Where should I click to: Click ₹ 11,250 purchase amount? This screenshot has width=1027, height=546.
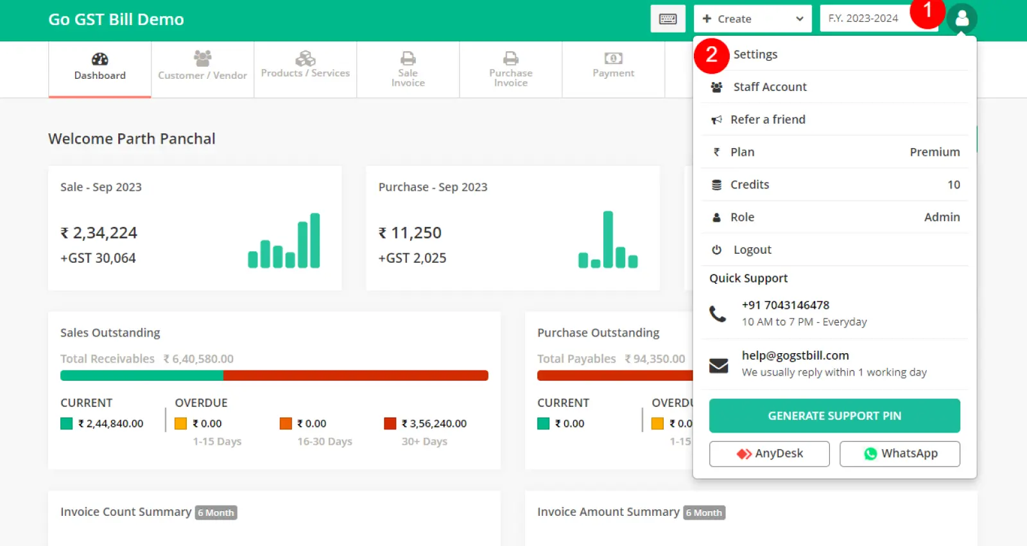point(410,233)
